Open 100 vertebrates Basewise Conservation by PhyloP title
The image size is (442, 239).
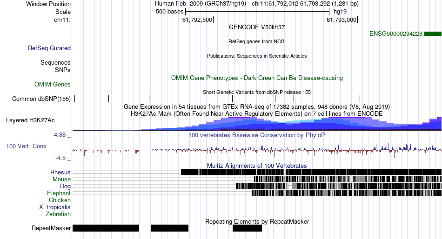(x=257, y=135)
